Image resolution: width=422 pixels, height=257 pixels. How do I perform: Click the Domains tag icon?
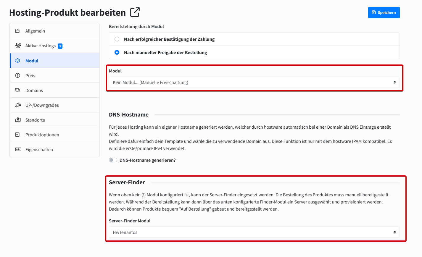(18, 90)
